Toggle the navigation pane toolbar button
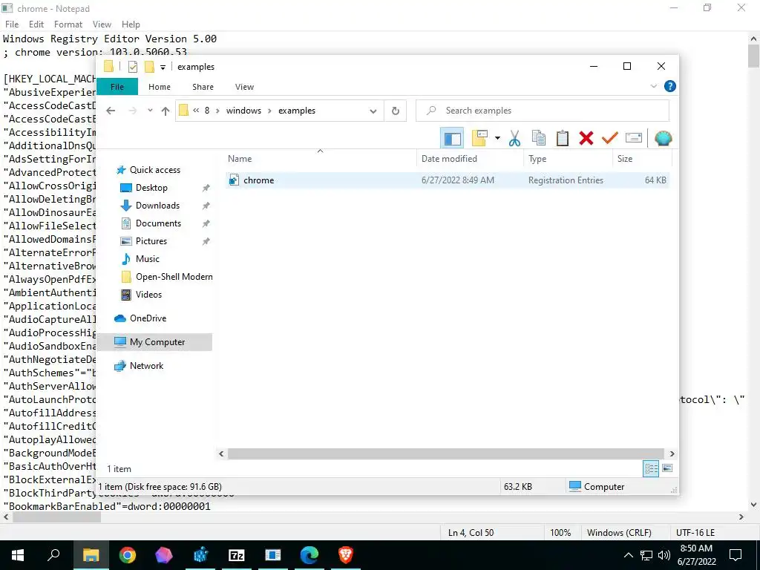This screenshot has height=570, width=760. tap(452, 139)
